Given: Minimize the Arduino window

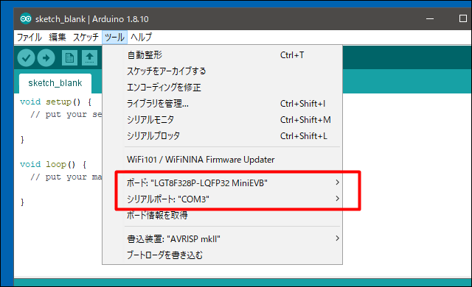Looking at the screenshot, I should click(x=430, y=19).
